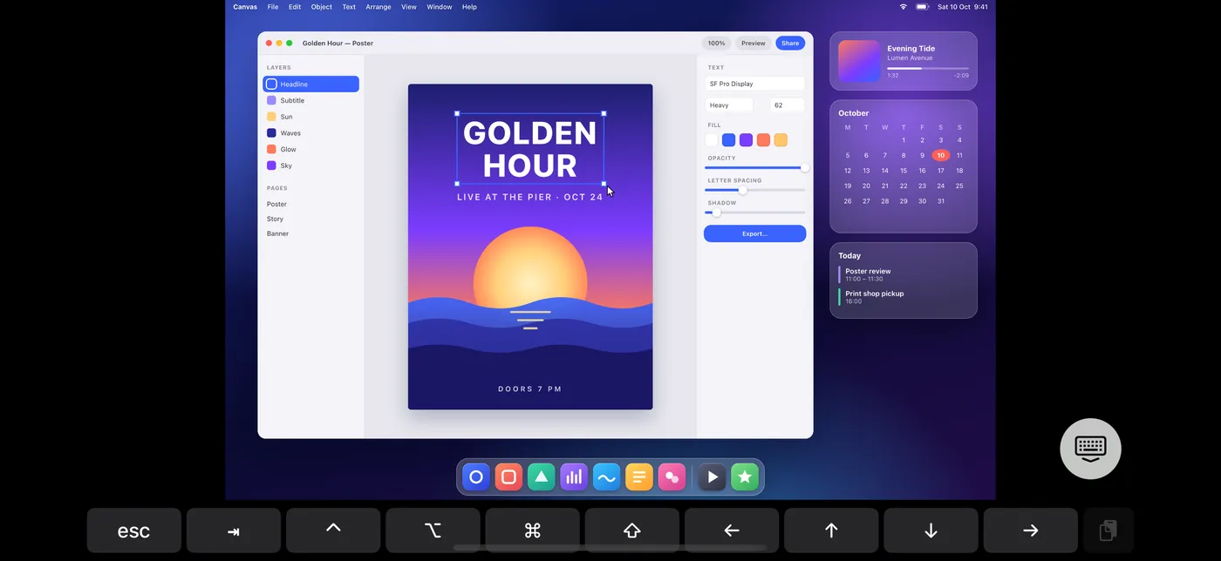The width and height of the screenshot is (1221, 561).
Task: Click the Share button
Action: 790,43
